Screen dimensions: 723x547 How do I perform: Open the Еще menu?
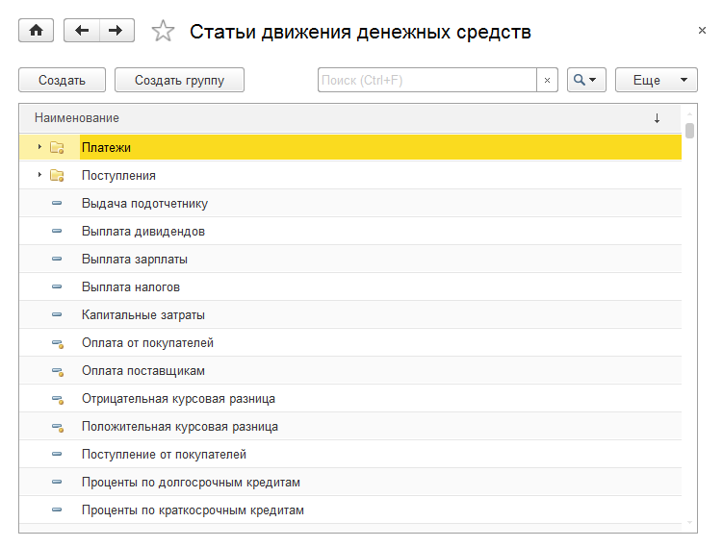tap(656, 80)
